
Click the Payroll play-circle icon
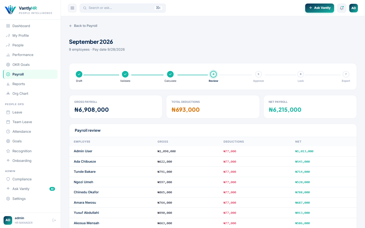(x=8, y=74)
